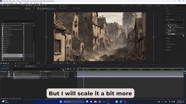Screen dimensions: 186x104
Task: Click the project flowchart view icon
Action: click(x=34, y=25)
